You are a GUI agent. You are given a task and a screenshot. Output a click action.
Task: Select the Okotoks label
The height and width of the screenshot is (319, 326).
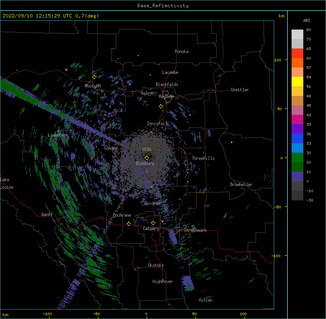pyautogui.click(x=156, y=265)
